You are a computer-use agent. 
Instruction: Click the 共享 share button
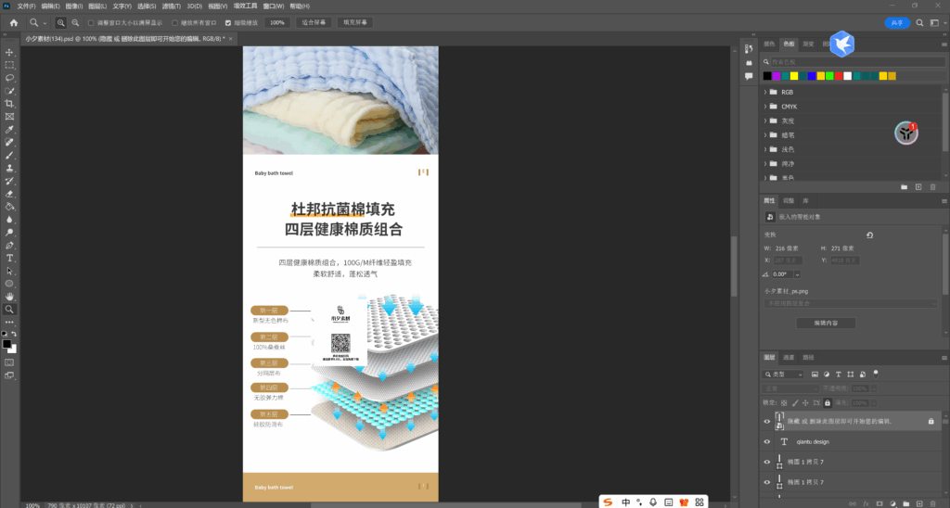(897, 22)
